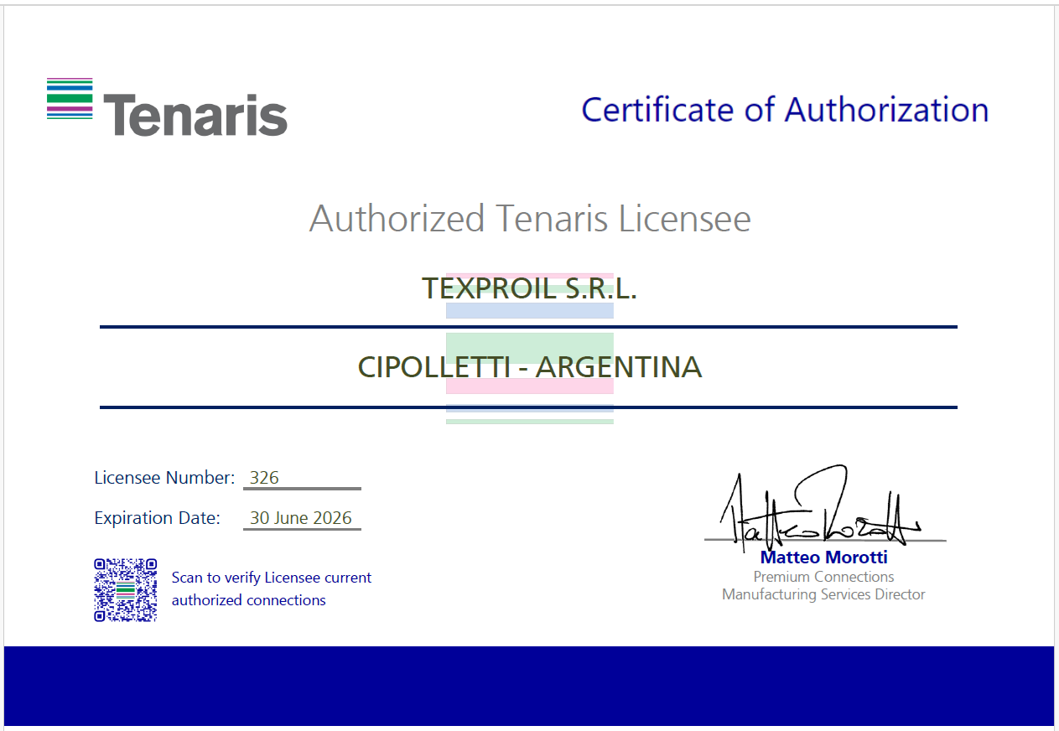Click the Expiration Date label

pyautogui.click(x=157, y=518)
